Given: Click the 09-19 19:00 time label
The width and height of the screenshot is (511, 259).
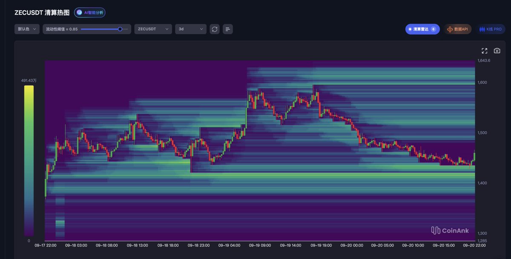Looking at the screenshot, I should [322, 245].
